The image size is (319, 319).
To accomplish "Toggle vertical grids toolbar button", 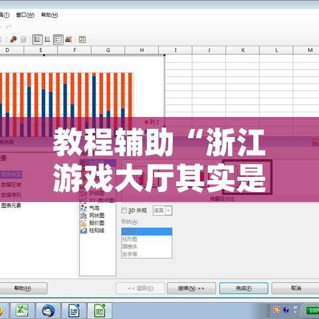I will [48, 39].
